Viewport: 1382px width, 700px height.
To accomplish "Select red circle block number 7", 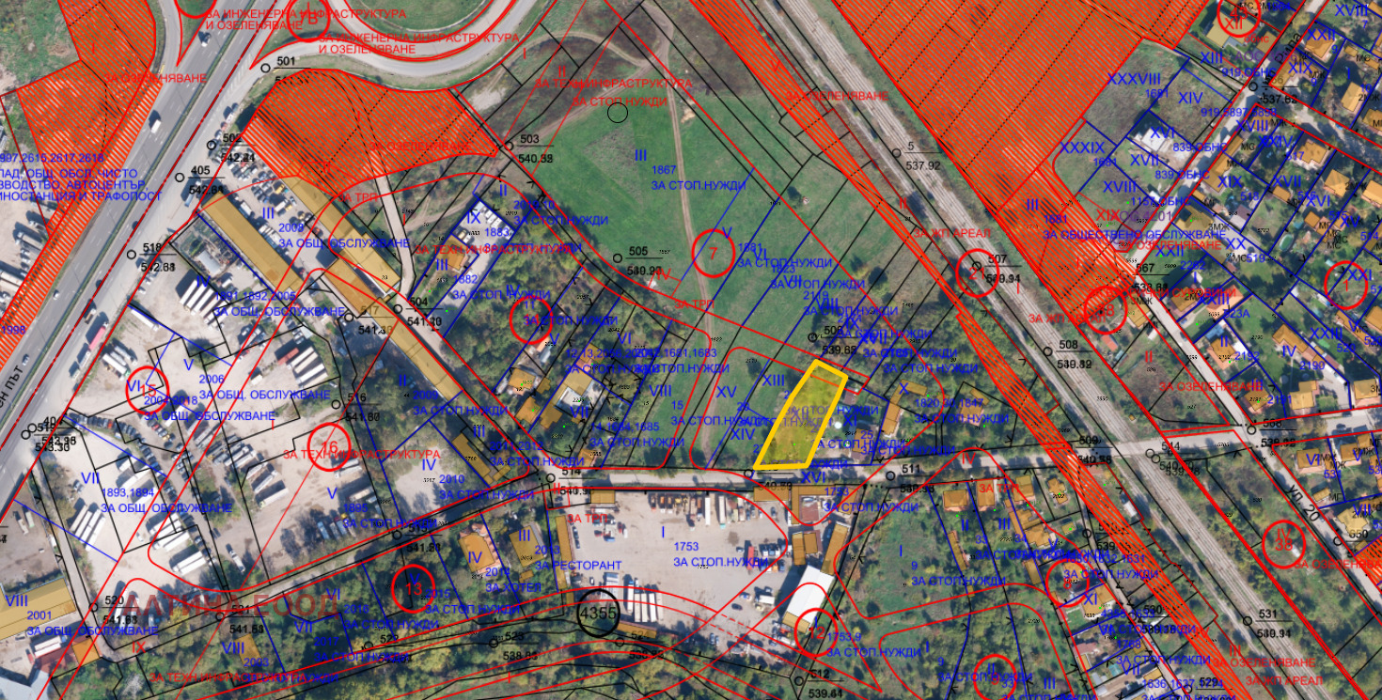I will [x=713, y=253].
